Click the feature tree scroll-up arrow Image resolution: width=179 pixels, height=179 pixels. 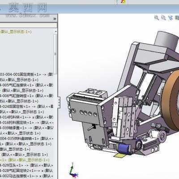click(x=55, y=31)
